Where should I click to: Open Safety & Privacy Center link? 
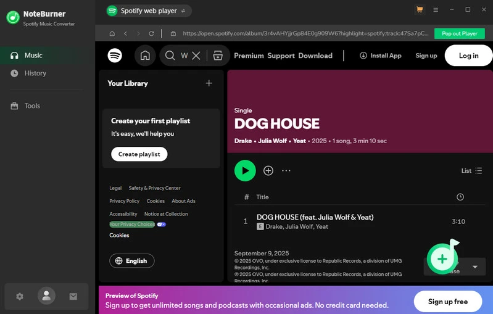(154, 188)
